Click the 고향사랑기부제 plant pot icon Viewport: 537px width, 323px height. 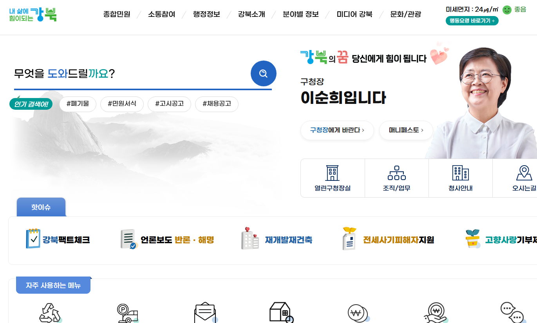pos(473,239)
